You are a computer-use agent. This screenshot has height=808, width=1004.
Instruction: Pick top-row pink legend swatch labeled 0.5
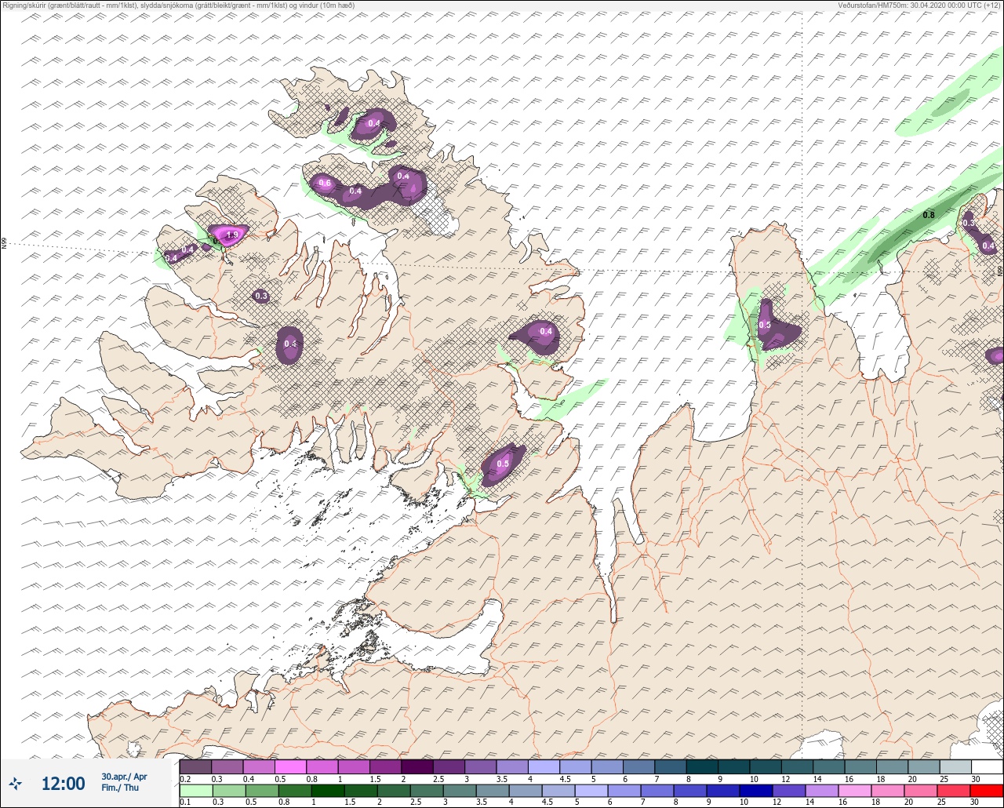click(x=290, y=766)
